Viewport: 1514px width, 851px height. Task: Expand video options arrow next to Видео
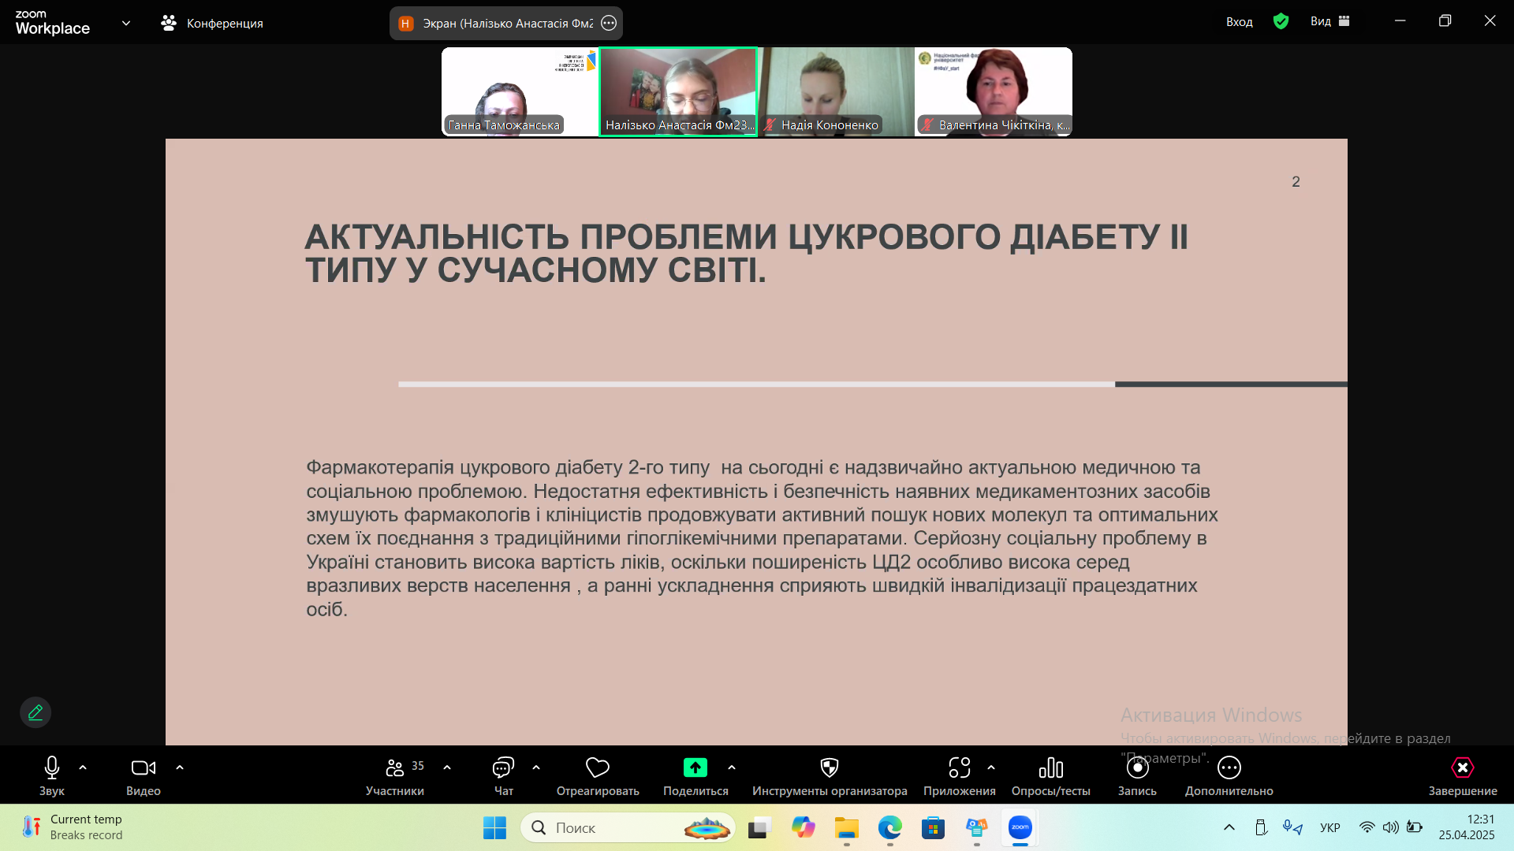[x=180, y=767]
